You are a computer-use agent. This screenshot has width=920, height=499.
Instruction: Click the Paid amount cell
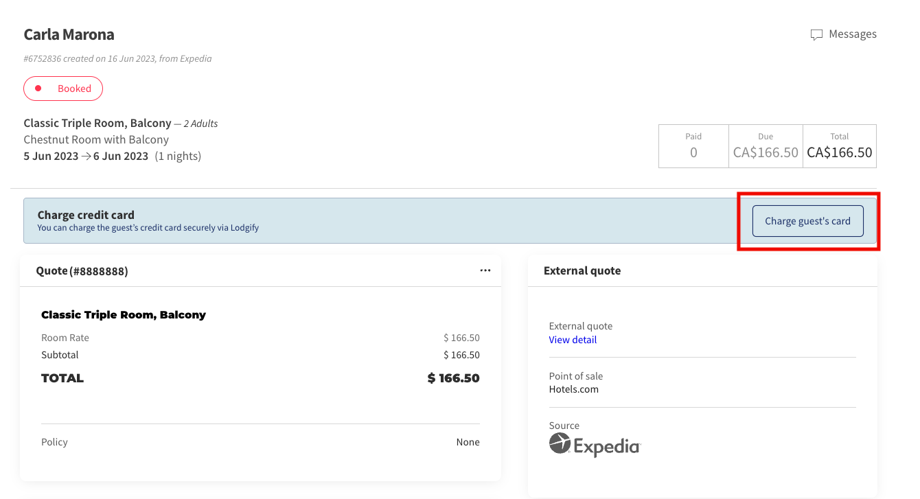coord(693,146)
